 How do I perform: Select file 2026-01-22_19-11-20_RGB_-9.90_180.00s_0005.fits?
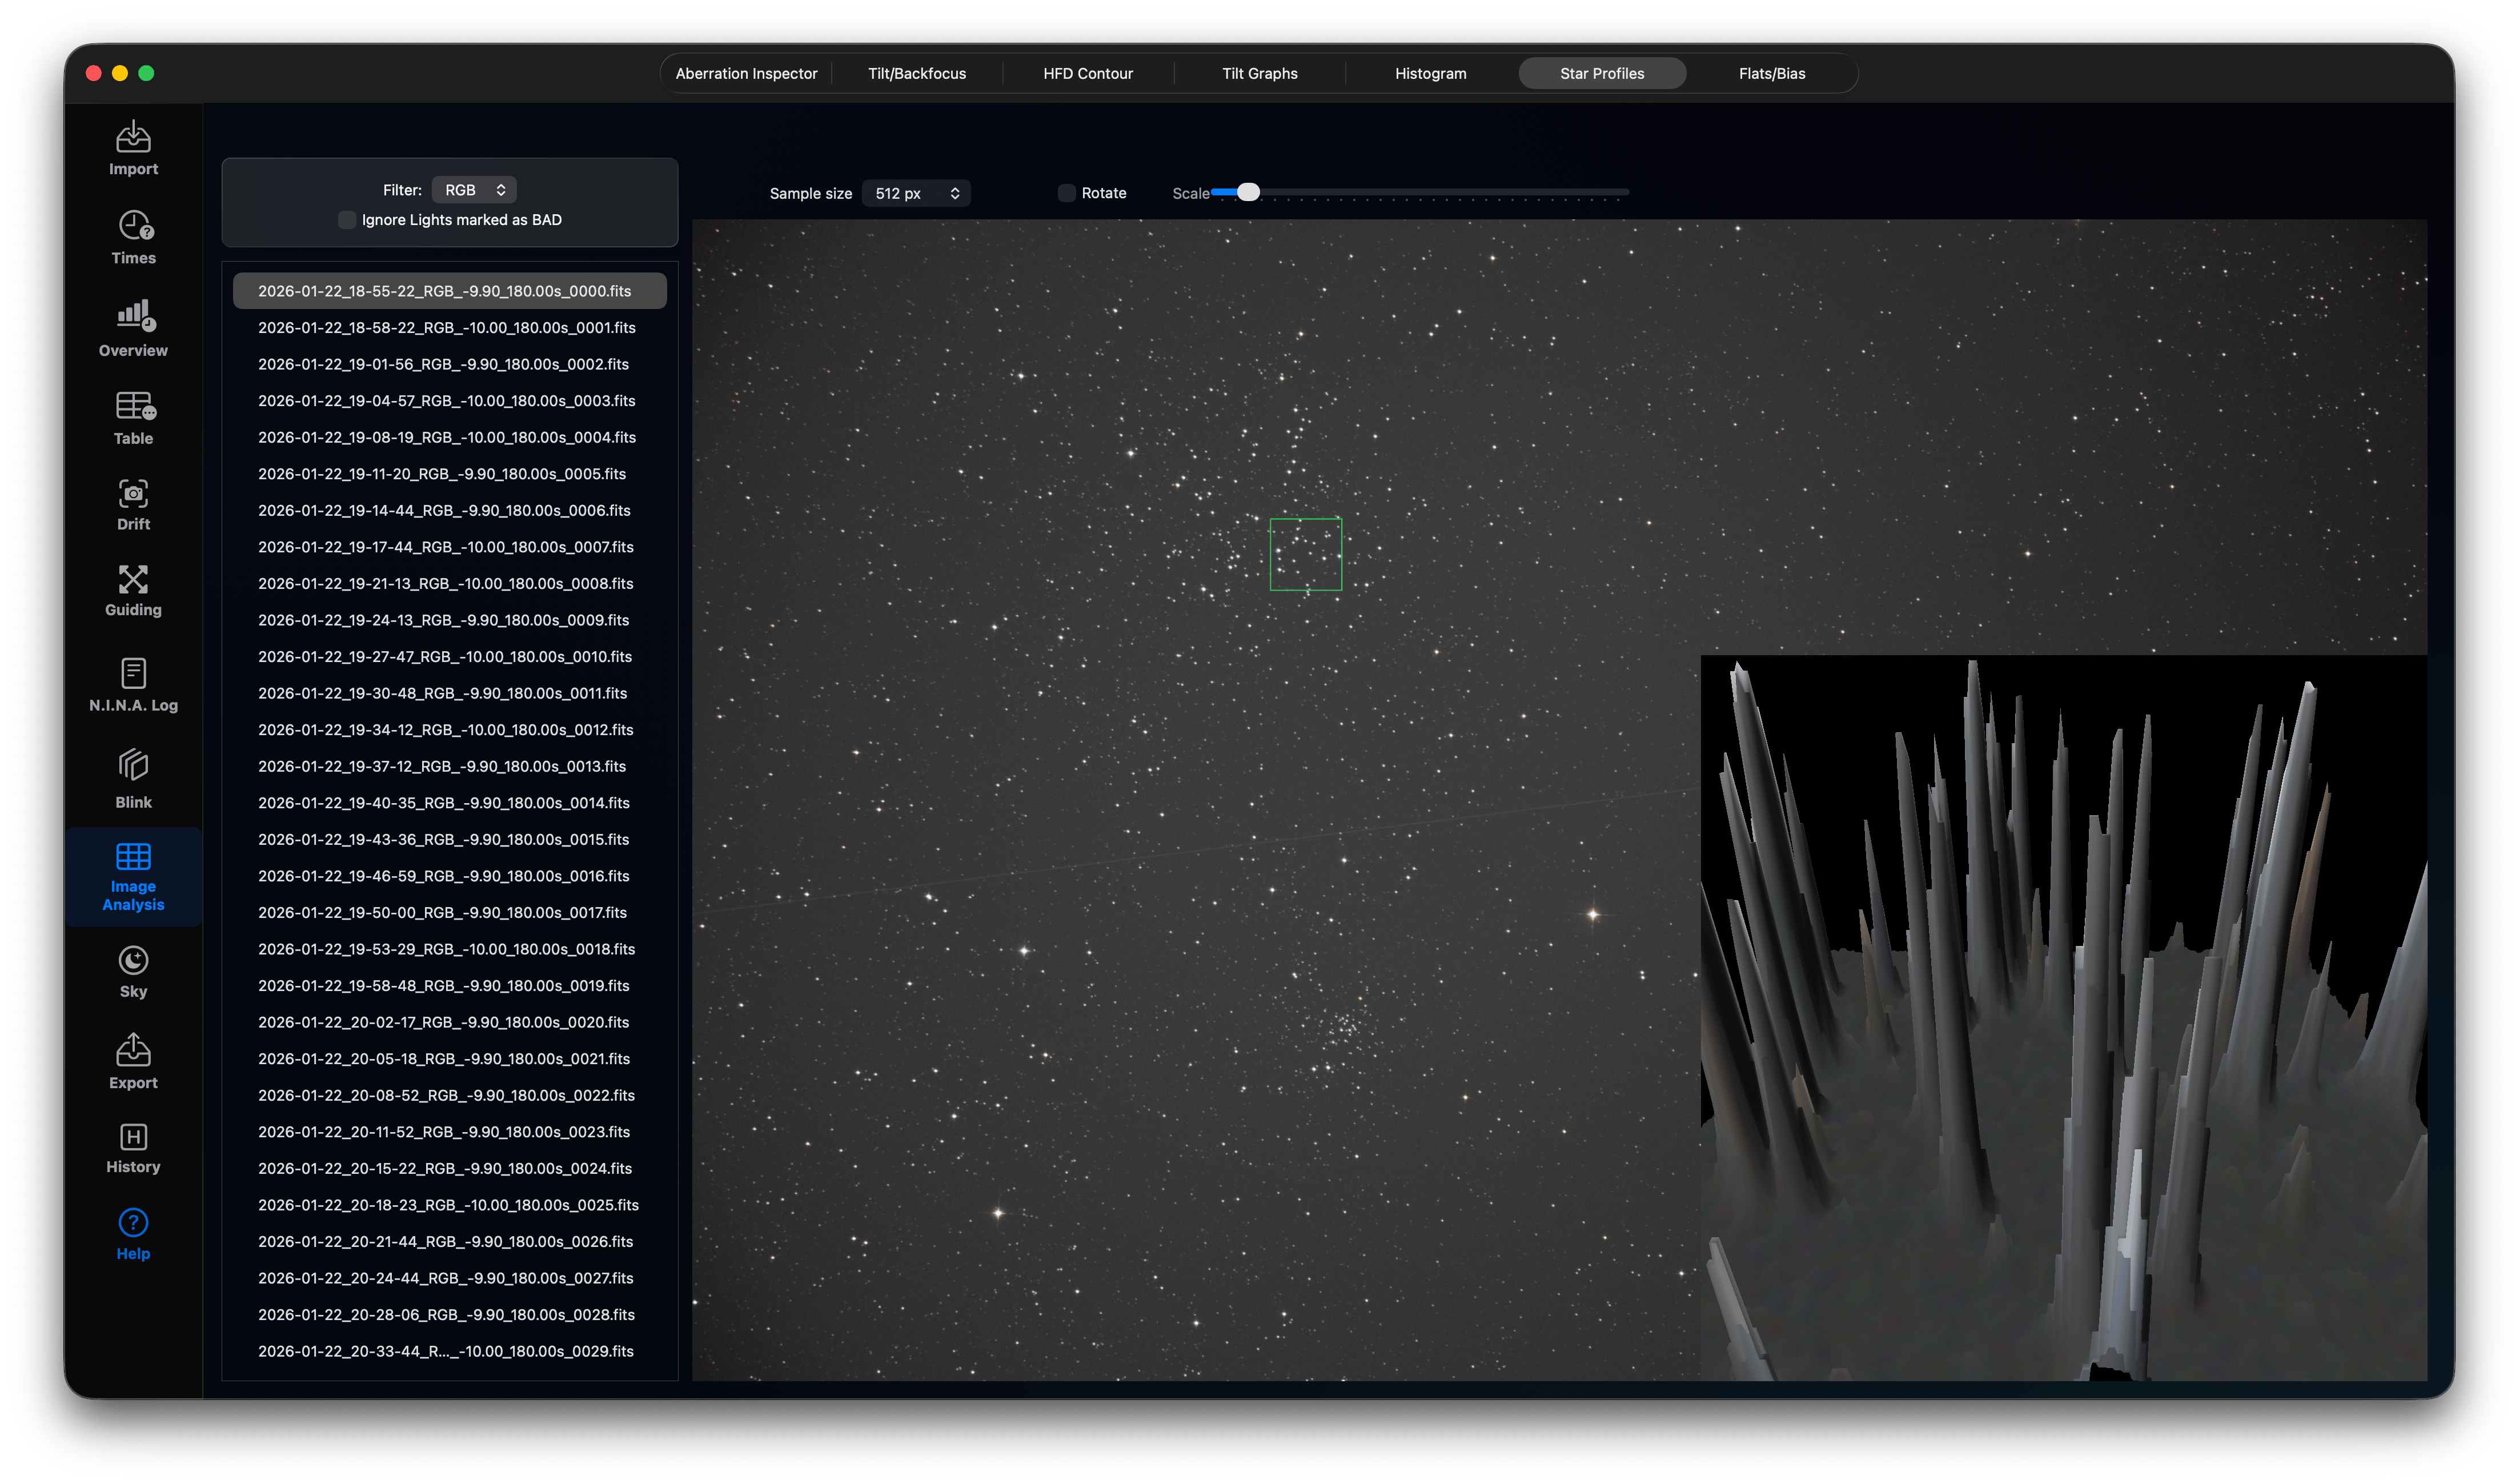click(x=449, y=474)
